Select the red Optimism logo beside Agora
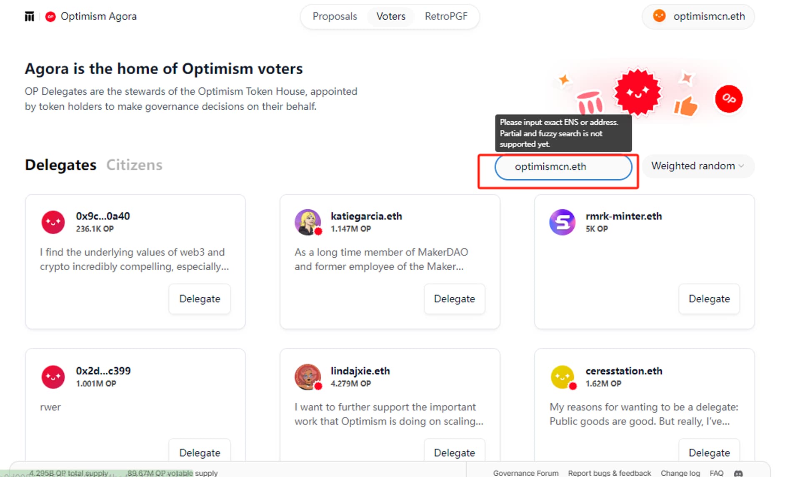Image resolution: width=800 pixels, height=477 pixels. tap(50, 17)
